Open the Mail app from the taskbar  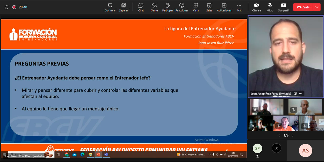[74, 154]
